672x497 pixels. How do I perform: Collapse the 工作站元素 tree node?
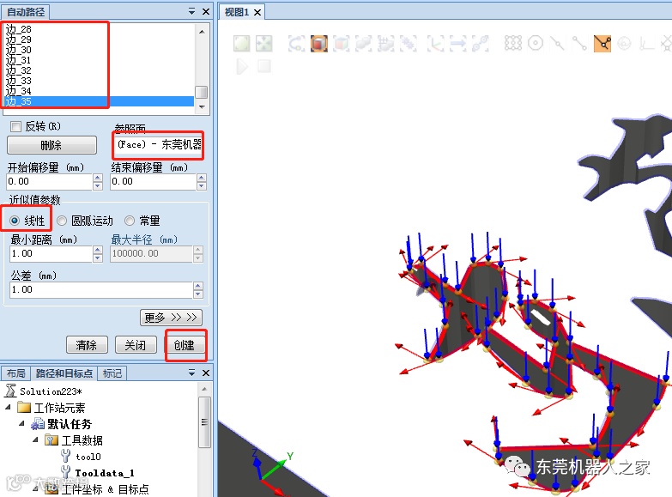tap(8, 407)
